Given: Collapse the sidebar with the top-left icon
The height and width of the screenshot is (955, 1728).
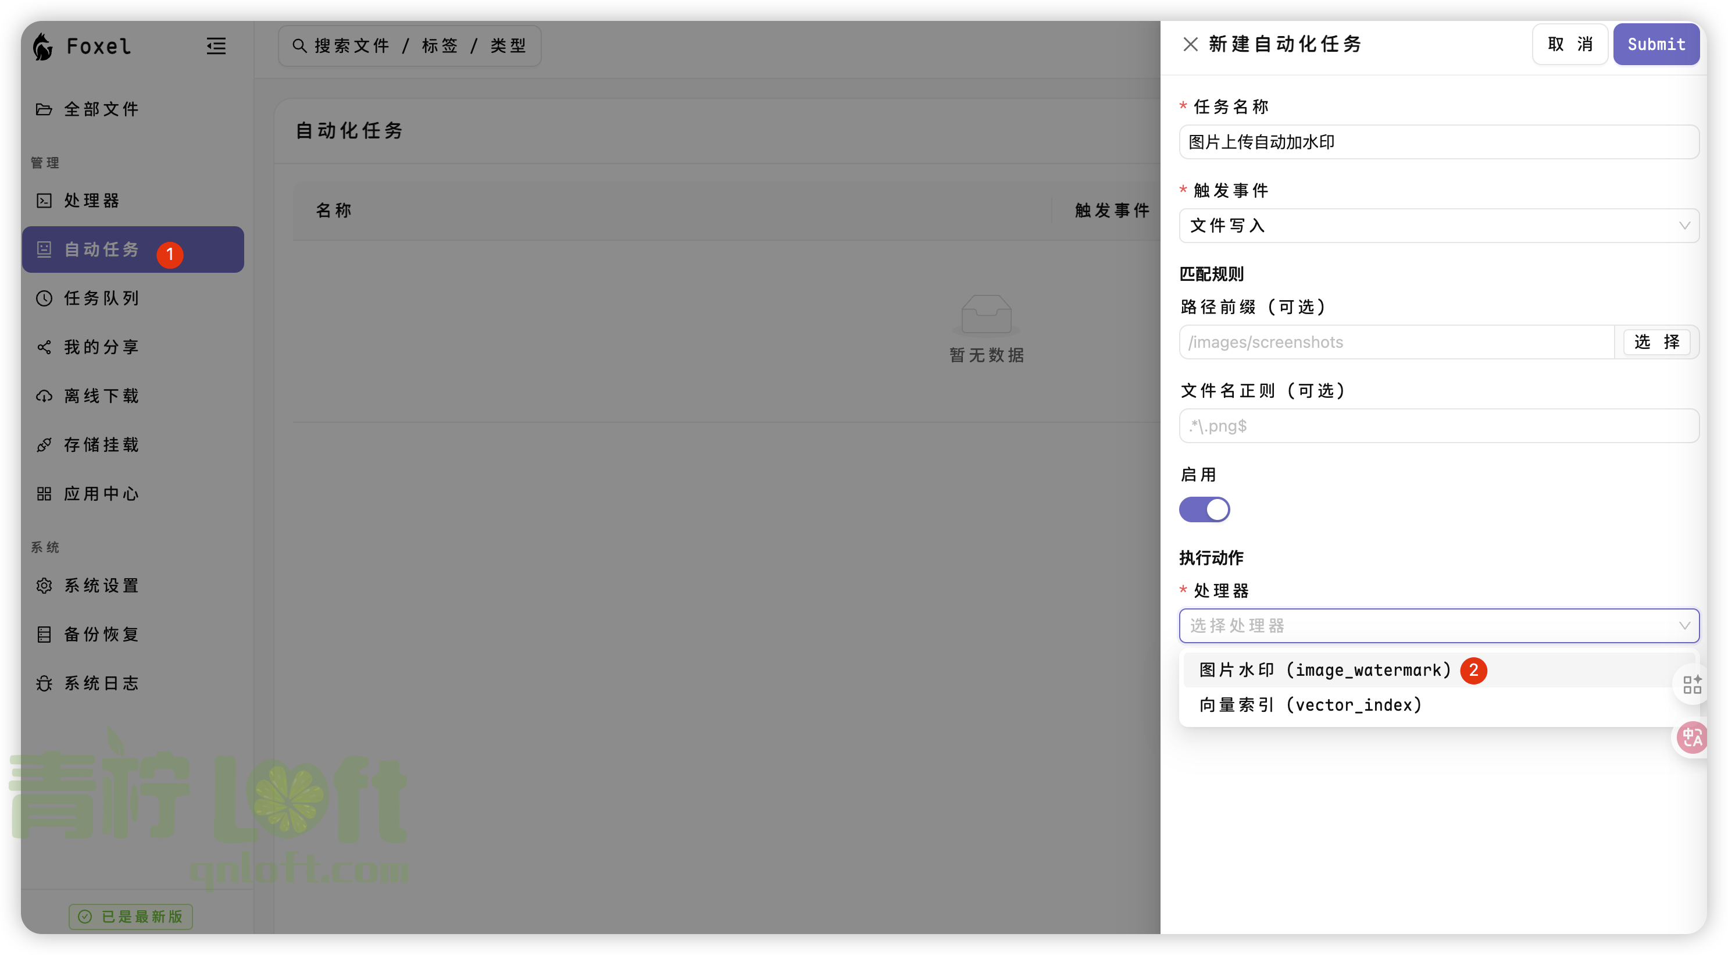Looking at the screenshot, I should [216, 45].
